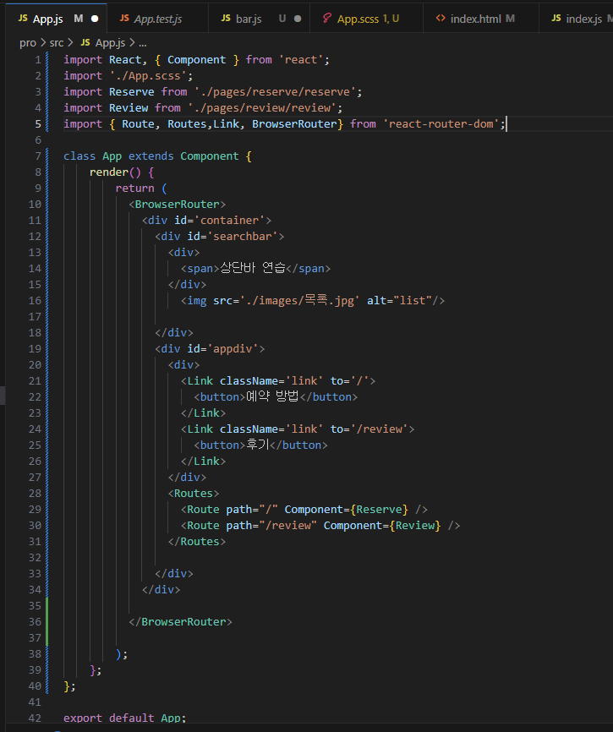Click closing </BrowserRouter> tag on line 36
613x732 pixels.
181,622
